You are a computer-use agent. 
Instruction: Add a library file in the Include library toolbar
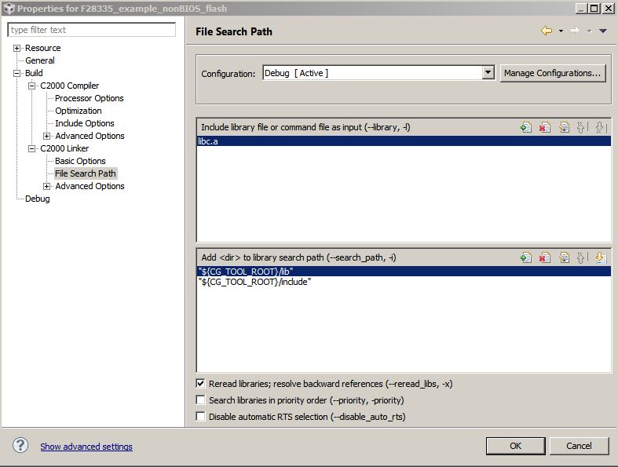(526, 127)
